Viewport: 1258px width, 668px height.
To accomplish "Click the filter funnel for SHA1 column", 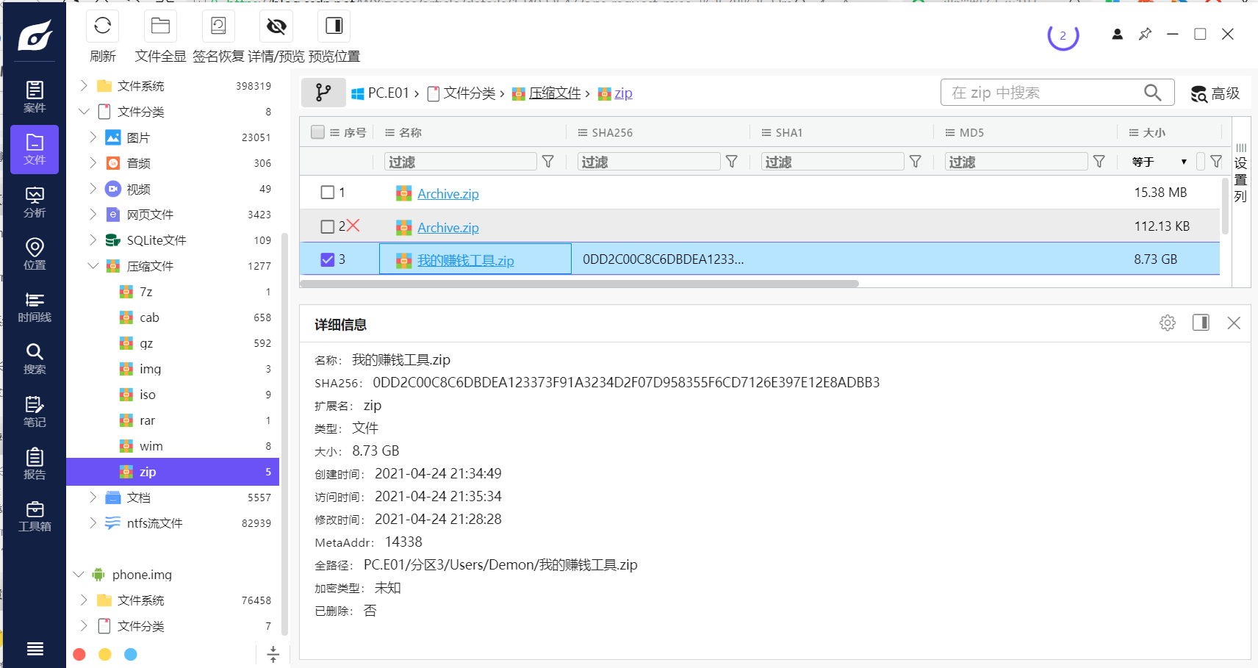I will pos(916,162).
